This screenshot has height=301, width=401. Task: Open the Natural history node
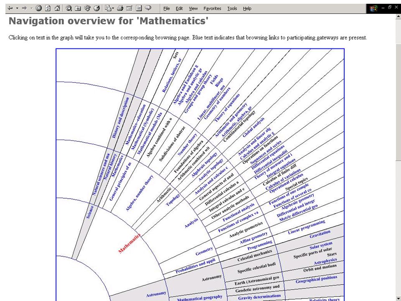coord(110,167)
